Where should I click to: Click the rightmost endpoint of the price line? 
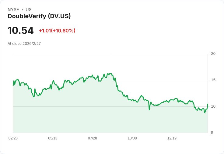tap(208, 104)
